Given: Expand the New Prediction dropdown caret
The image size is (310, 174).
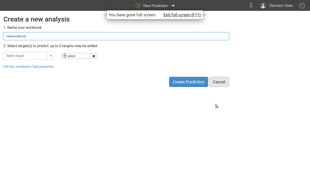Looking at the screenshot, I should 173,6.
